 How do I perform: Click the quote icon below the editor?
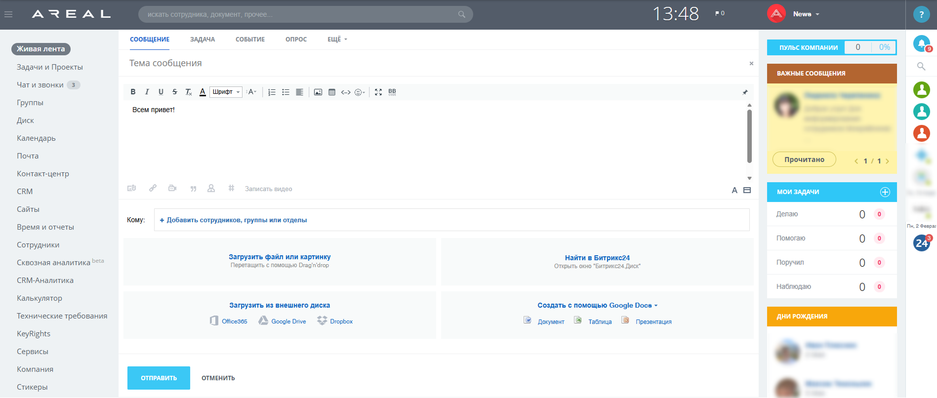click(193, 189)
